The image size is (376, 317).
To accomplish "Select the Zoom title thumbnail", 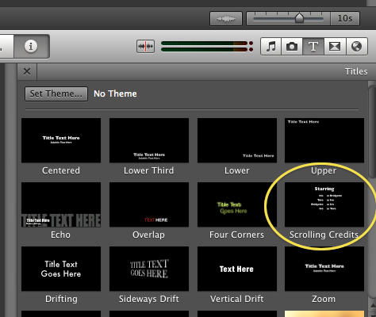I will [324, 269].
